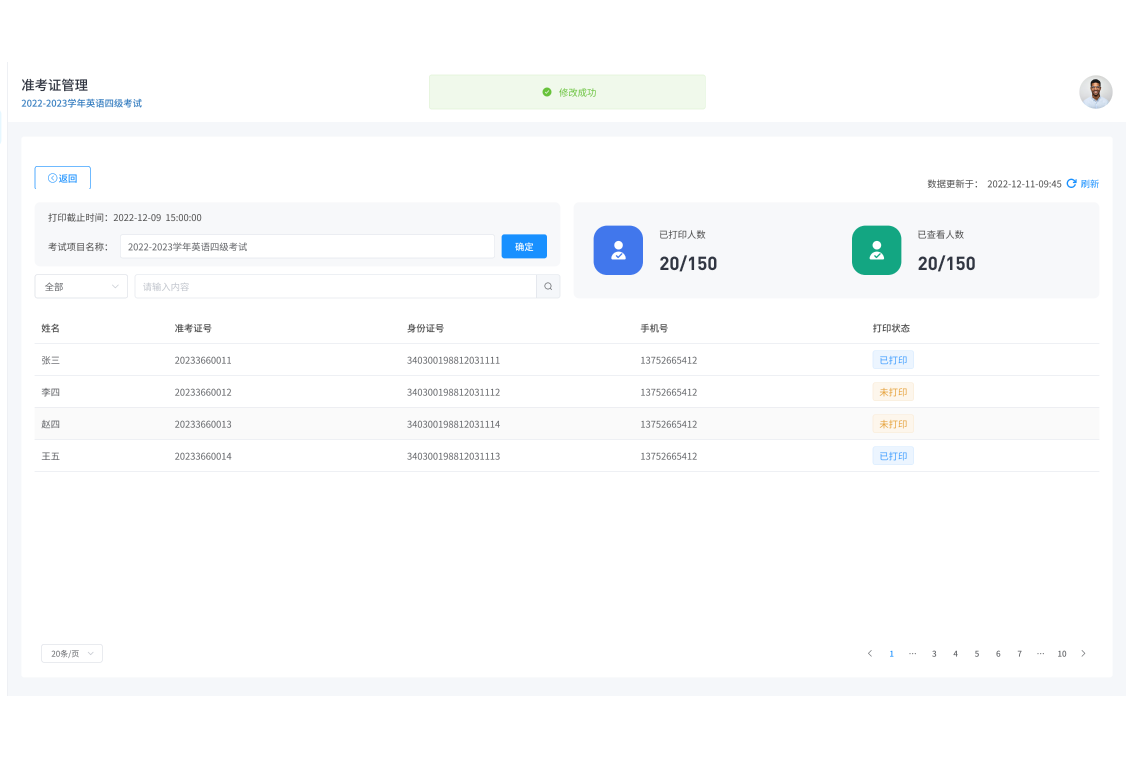1126x758 pixels.
Task: Open the 20条/页 page size dropdown
Action: (x=72, y=654)
